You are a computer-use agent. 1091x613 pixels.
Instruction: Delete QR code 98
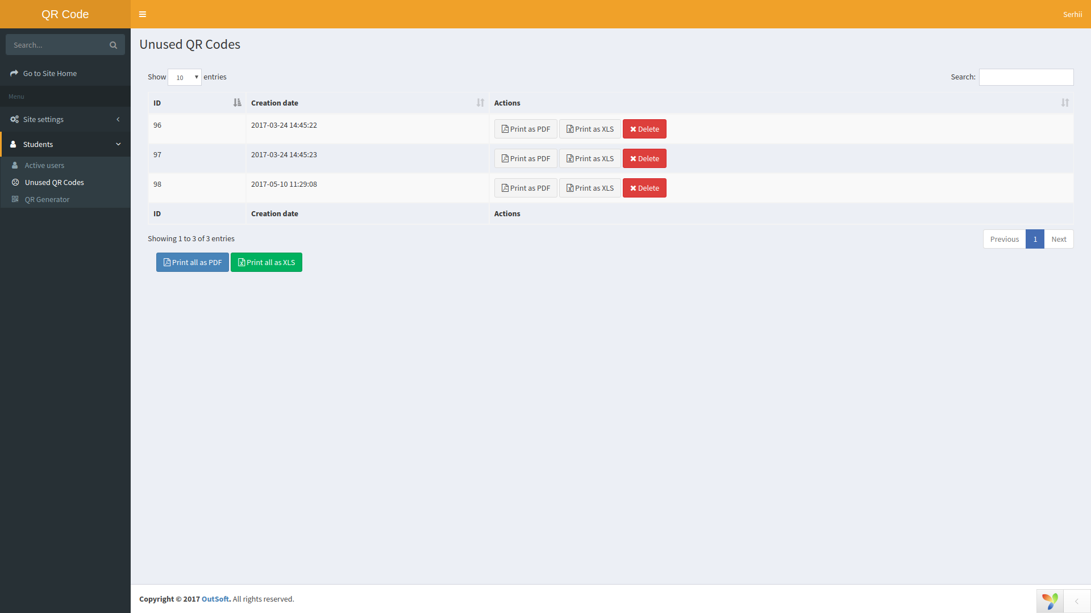(x=644, y=188)
